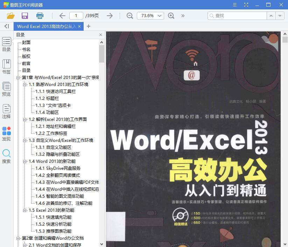Image resolution: width=288 pixels, height=247 pixels.
Task: Open the title bar hamburger menu
Action: [235, 5]
